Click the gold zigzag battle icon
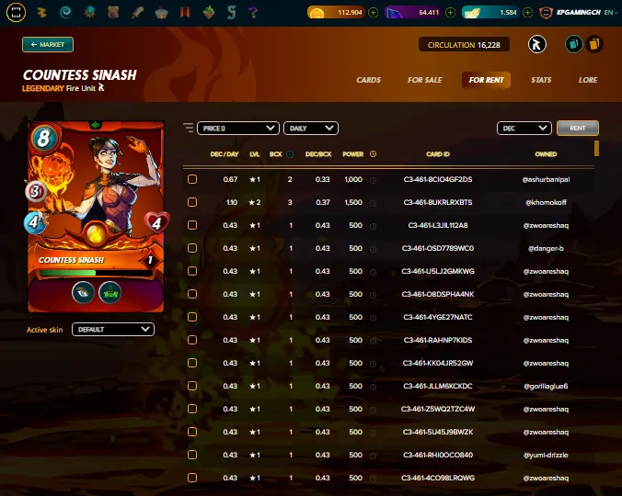 click(41, 12)
